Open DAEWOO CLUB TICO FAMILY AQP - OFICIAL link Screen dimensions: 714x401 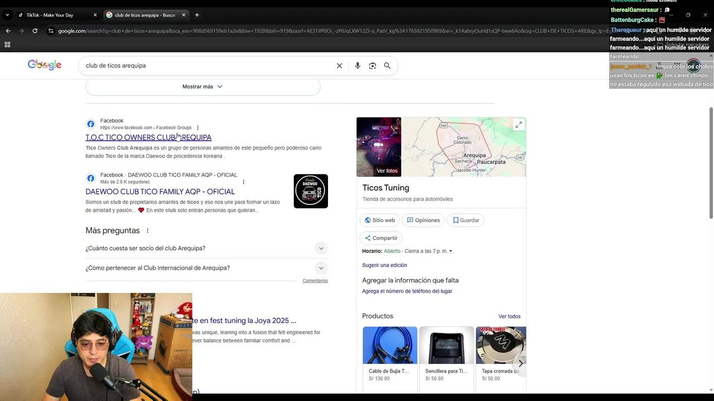[160, 192]
